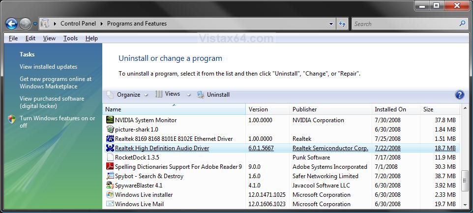Click the Windows features shield icon

pyautogui.click(x=12, y=119)
